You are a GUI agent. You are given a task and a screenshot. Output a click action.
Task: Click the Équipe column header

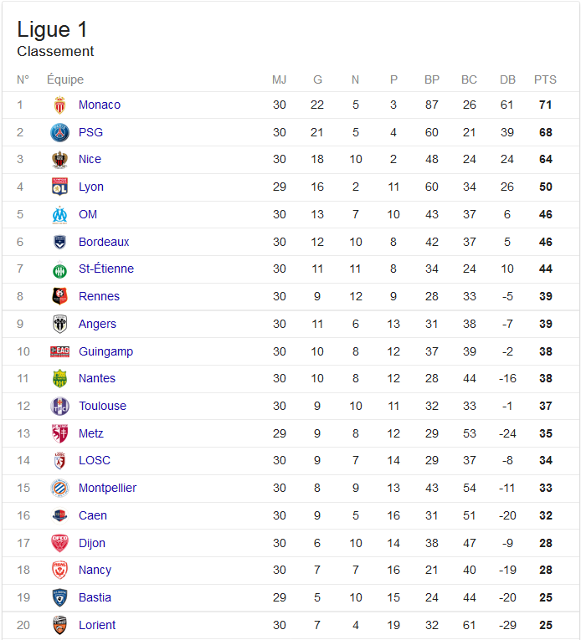(65, 79)
